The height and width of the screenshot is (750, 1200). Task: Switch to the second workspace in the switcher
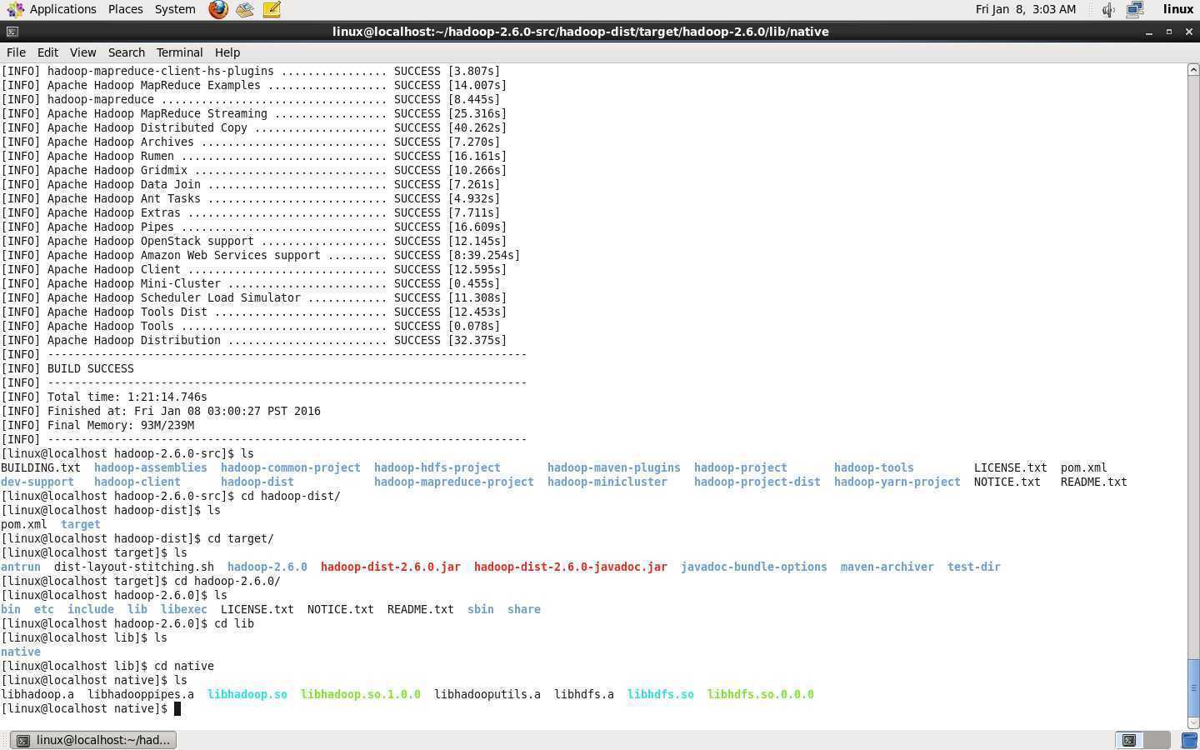[1157, 740]
